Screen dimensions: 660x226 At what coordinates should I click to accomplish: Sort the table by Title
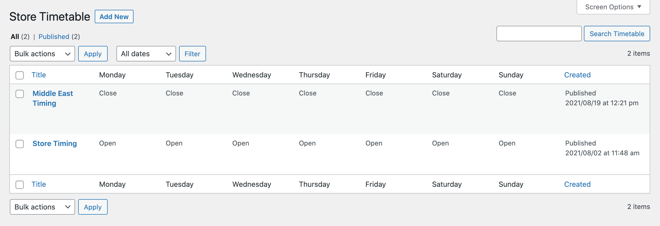(x=39, y=75)
